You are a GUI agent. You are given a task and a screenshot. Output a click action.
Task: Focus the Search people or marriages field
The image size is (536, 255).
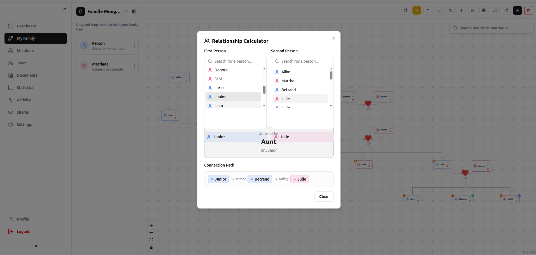(x=491, y=28)
